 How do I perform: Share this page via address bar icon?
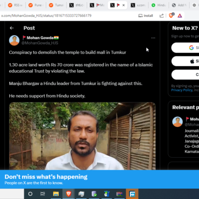tap(162, 15)
